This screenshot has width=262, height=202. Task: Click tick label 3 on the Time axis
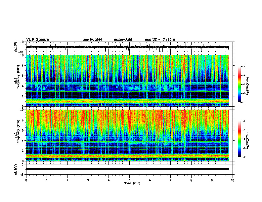coord(88,180)
